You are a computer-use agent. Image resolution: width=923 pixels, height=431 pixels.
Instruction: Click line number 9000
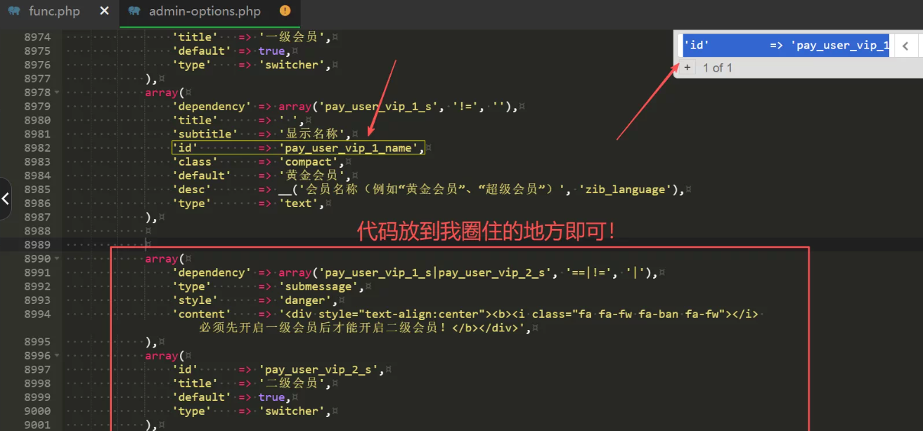pos(37,411)
